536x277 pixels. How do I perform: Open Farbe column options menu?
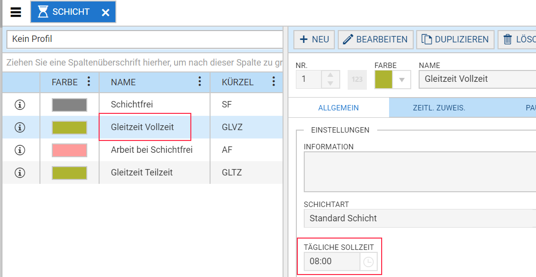[x=89, y=82]
